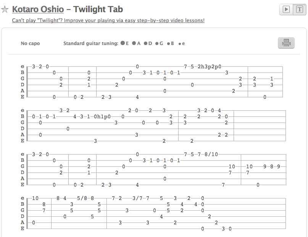The height and width of the screenshot is (237, 308).
Task: Click the D string tuning dot
Action: [145, 44]
